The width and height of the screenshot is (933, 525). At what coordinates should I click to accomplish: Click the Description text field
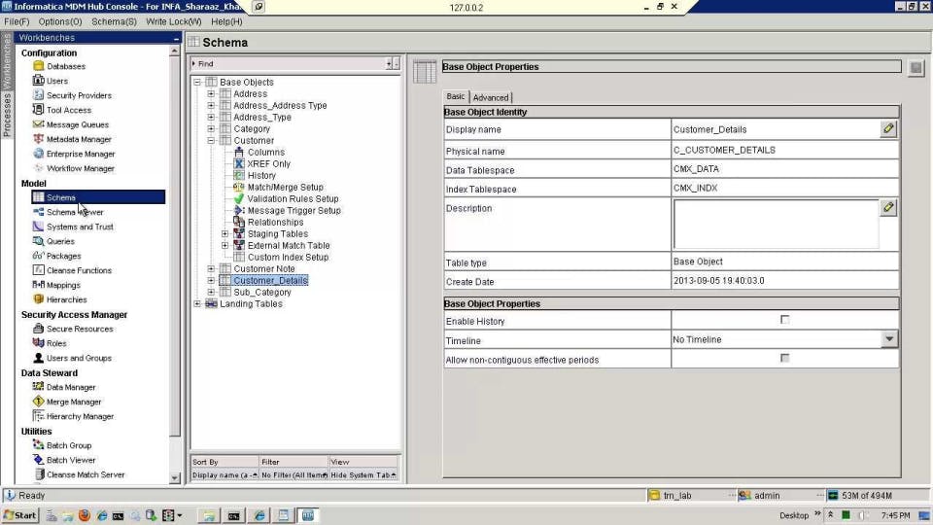(775, 225)
